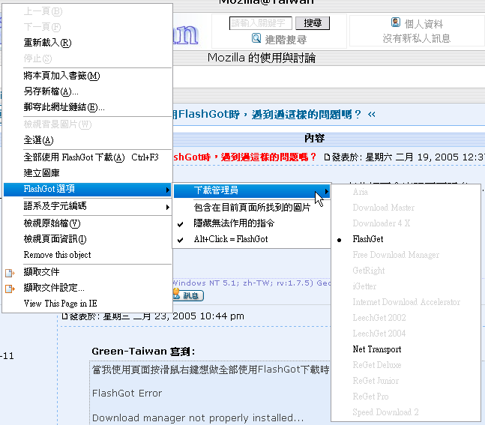Click the Green-Taiwan 寫到 quote header
Viewport: 485px width, 425px height.
point(143,352)
